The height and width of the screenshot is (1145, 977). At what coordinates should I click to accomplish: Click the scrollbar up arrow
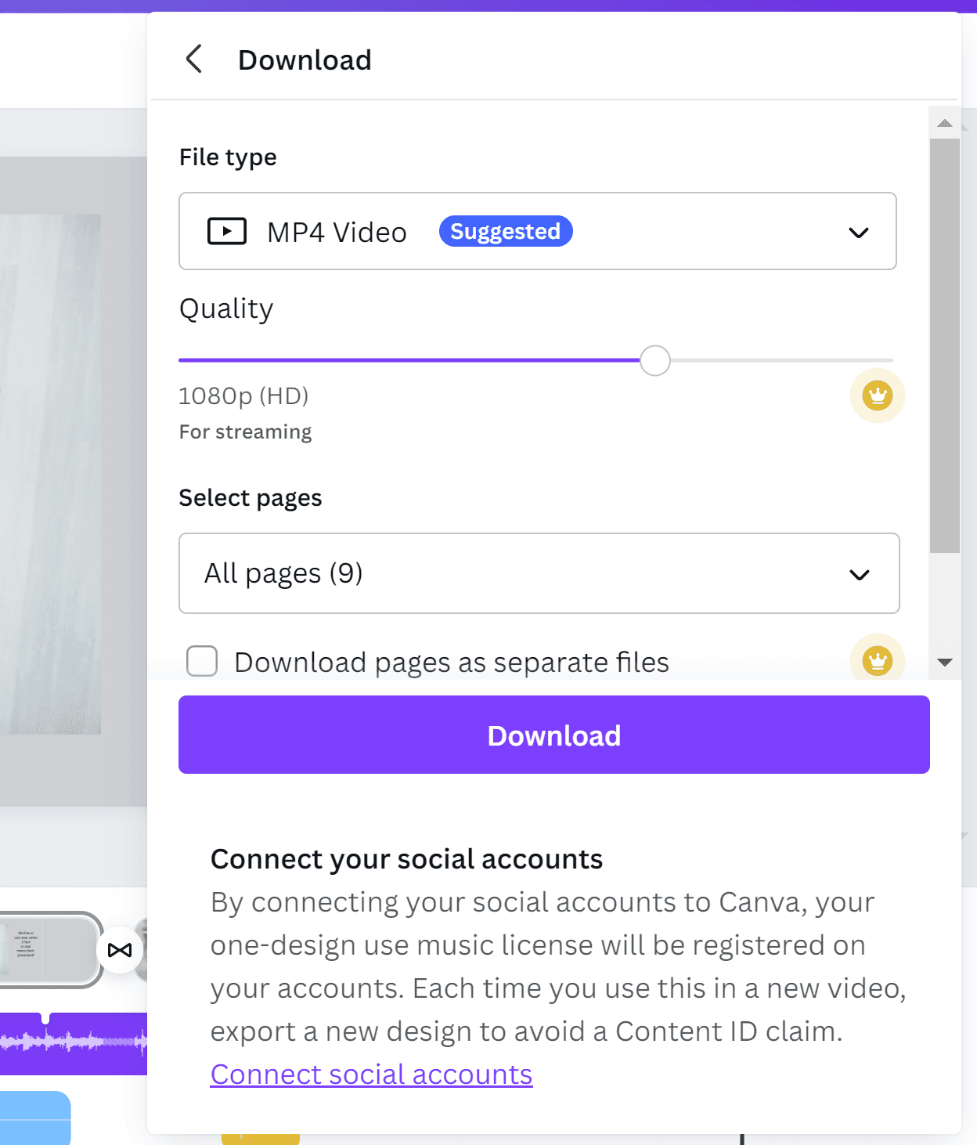click(x=945, y=123)
